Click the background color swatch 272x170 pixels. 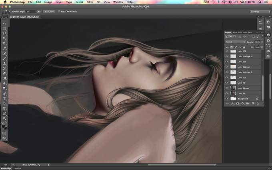point(6,128)
